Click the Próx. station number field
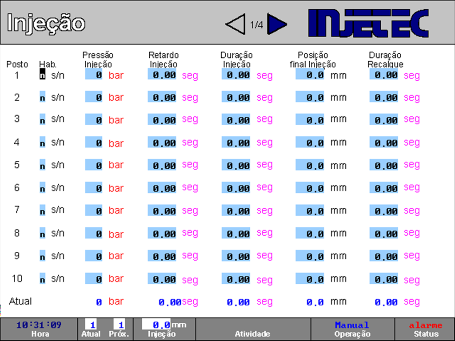The image size is (455, 341). 119,325
